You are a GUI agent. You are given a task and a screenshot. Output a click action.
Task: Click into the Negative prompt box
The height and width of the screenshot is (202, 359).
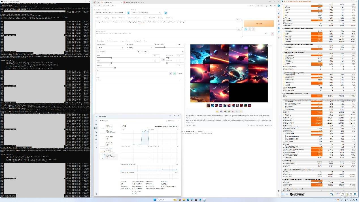click(x=169, y=33)
